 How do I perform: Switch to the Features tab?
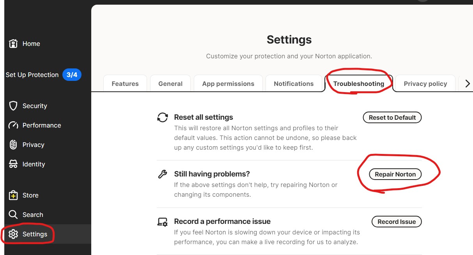pos(125,84)
